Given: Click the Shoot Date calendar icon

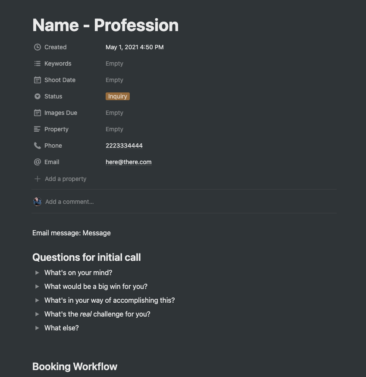Looking at the screenshot, I should tap(38, 80).
